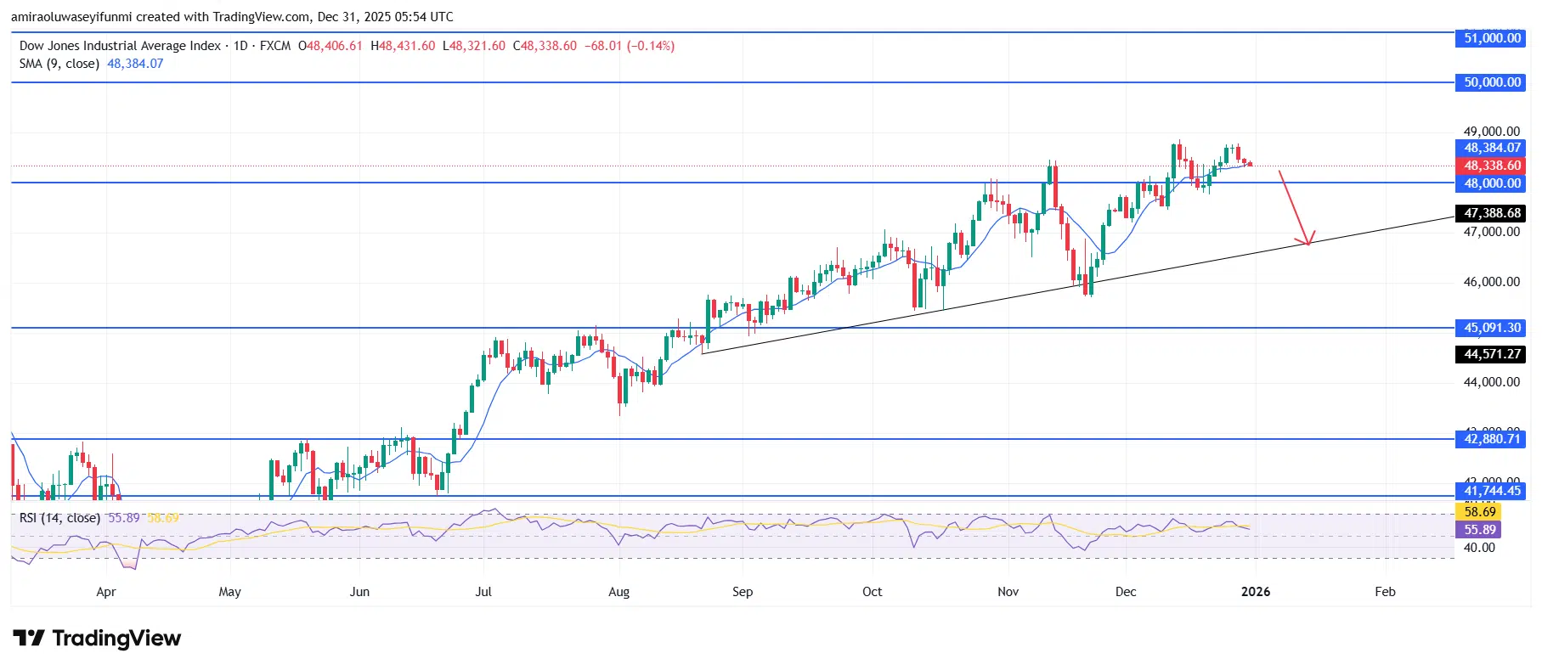Click the FXCM data source label
This screenshot has width=1542, height=670.
[275, 46]
